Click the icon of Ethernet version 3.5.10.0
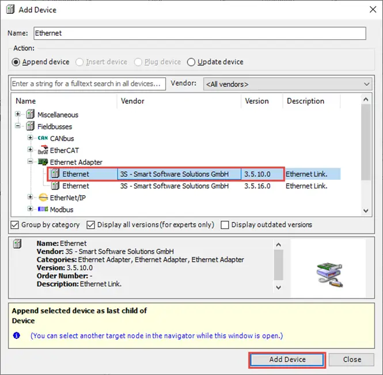The width and height of the screenshot is (383, 375). tap(55, 173)
